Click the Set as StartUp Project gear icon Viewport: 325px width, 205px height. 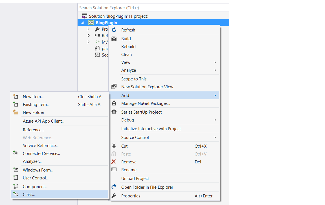pyautogui.click(x=114, y=112)
